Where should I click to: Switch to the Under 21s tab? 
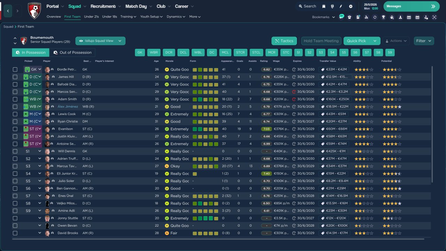click(91, 17)
